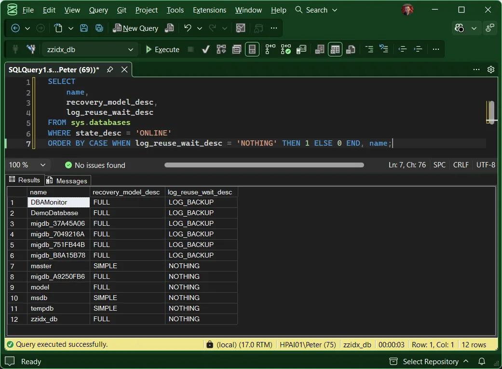Click the Execute button
This screenshot has width=502, height=369.
coord(163,49)
